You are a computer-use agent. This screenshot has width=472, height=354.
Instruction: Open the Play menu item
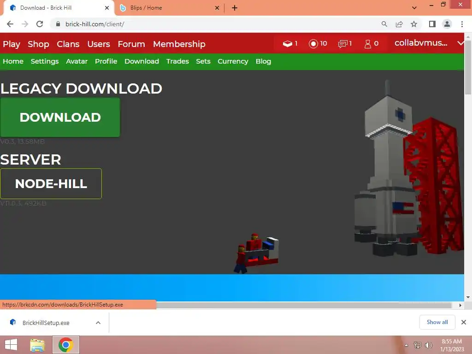click(x=12, y=44)
